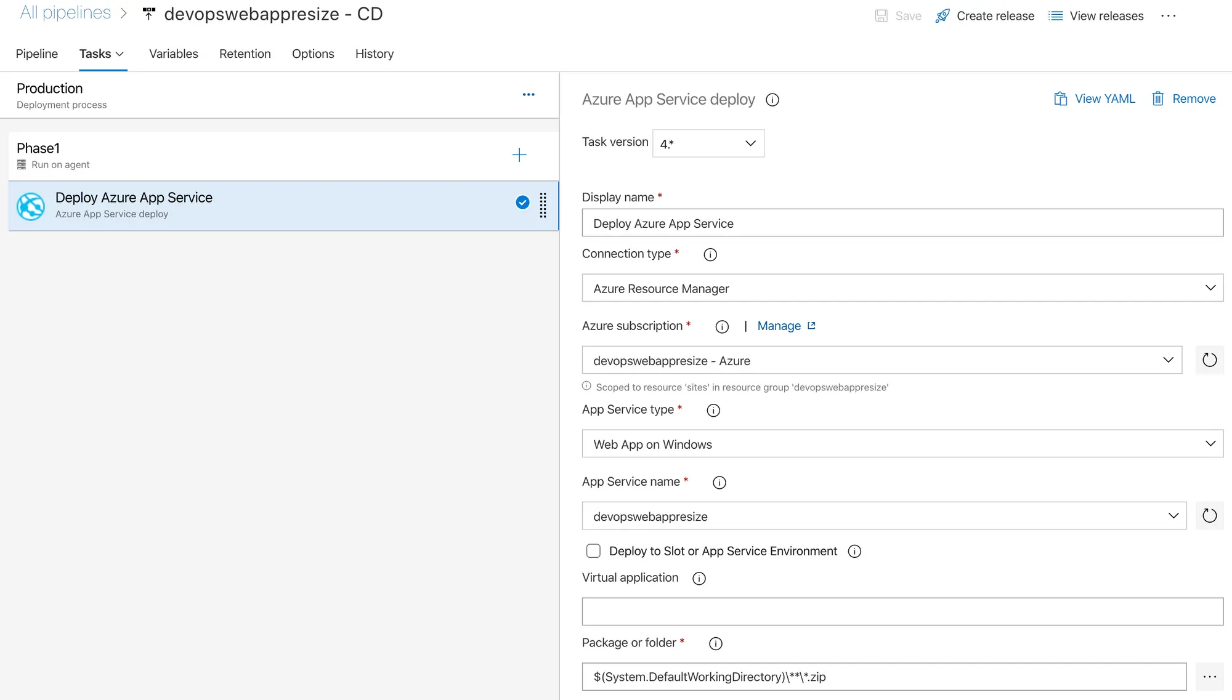
Task: Show info for Connection type
Action: tap(710, 254)
